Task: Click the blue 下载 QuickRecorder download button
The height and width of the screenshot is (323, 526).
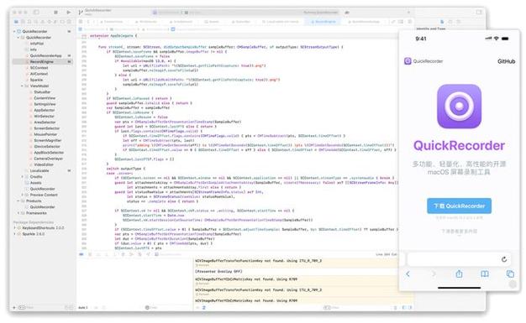Action: pyautogui.click(x=459, y=206)
